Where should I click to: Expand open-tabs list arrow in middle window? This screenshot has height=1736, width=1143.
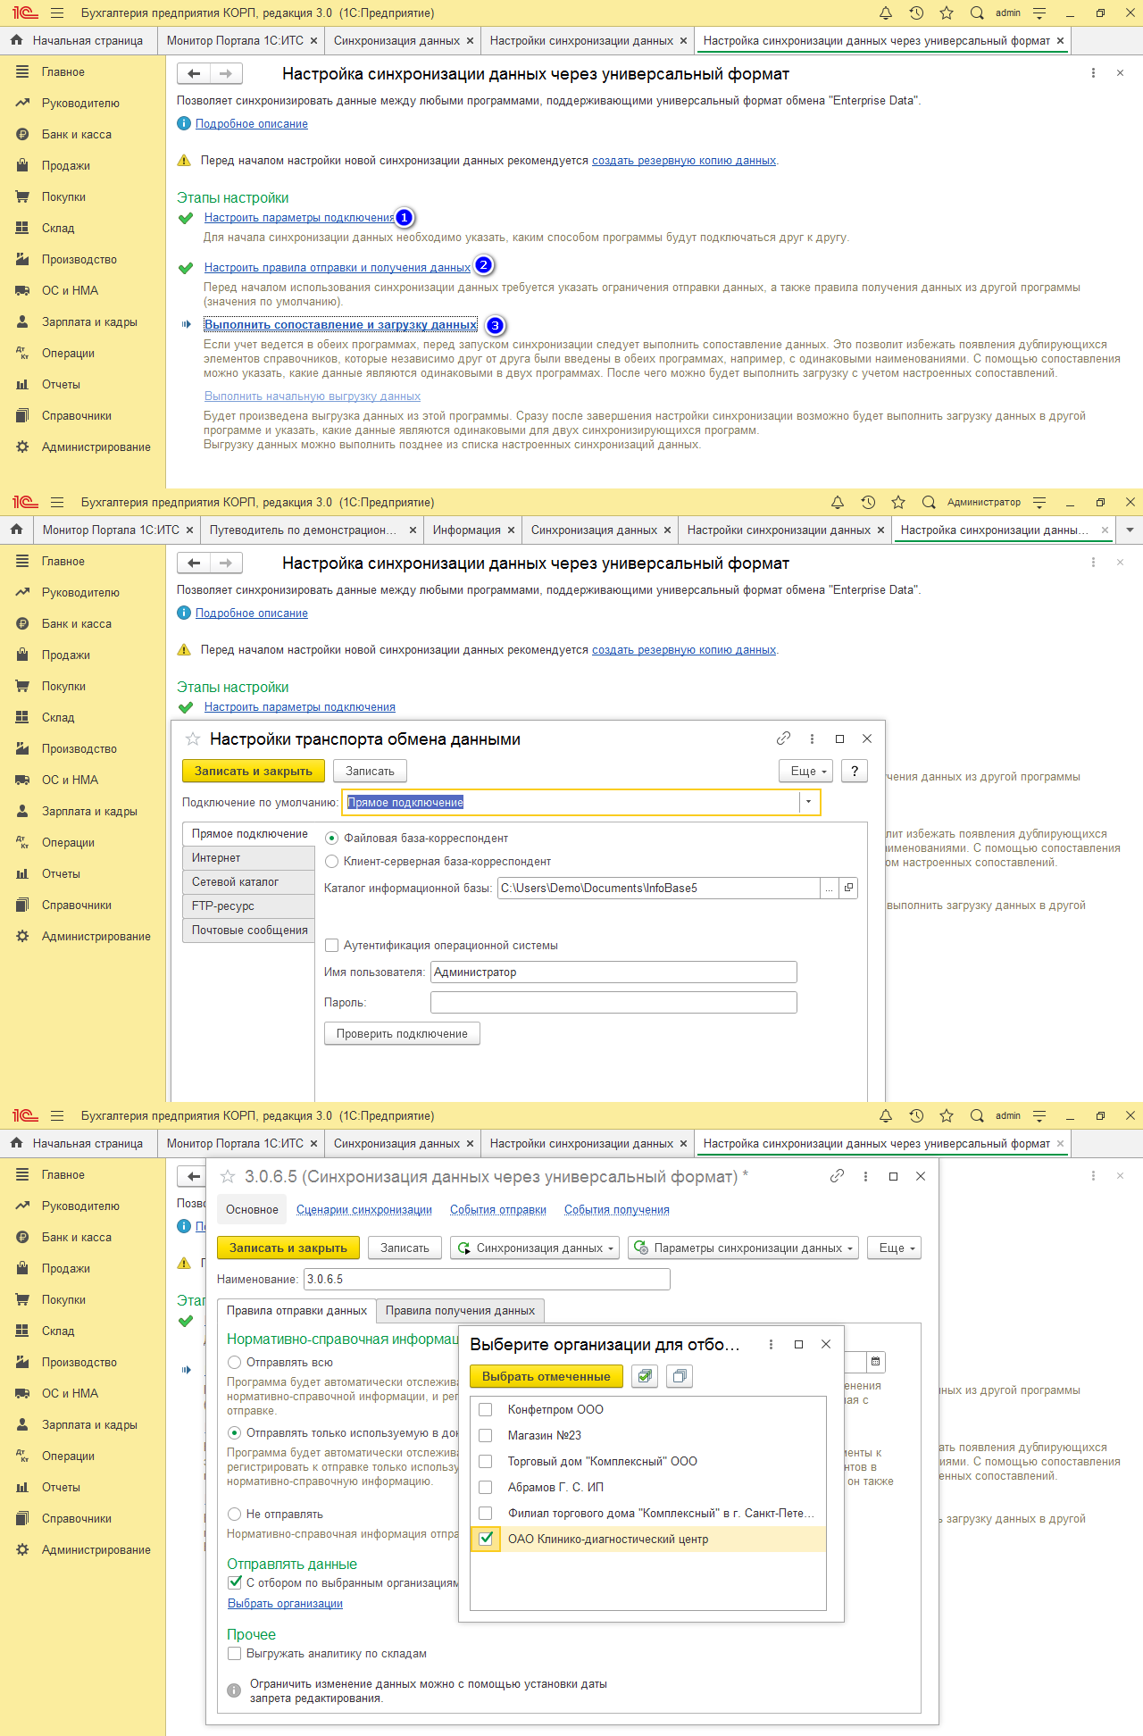tap(1130, 530)
